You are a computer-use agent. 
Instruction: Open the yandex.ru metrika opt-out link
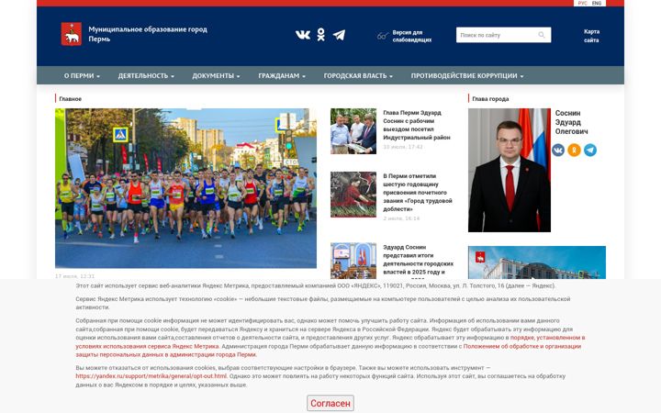click(151, 376)
